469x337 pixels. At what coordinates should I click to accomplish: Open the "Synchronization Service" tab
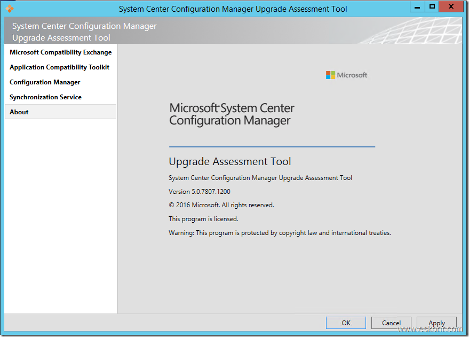click(x=45, y=97)
